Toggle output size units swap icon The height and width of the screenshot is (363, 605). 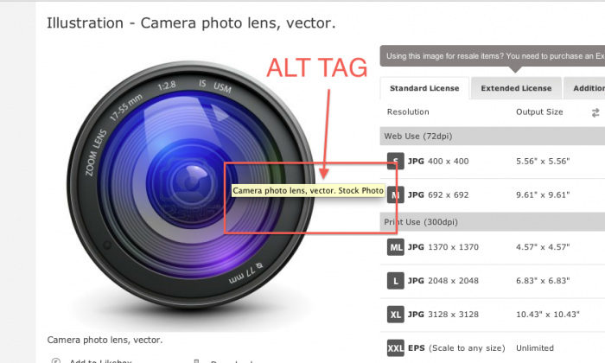click(x=595, y=112)
